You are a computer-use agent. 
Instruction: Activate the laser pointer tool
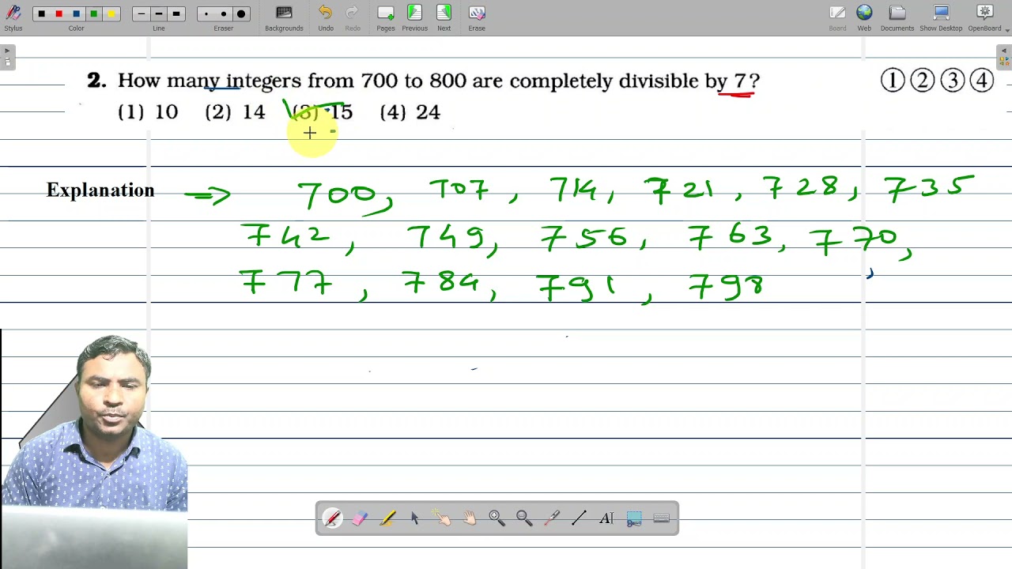[x=552, y=518]
